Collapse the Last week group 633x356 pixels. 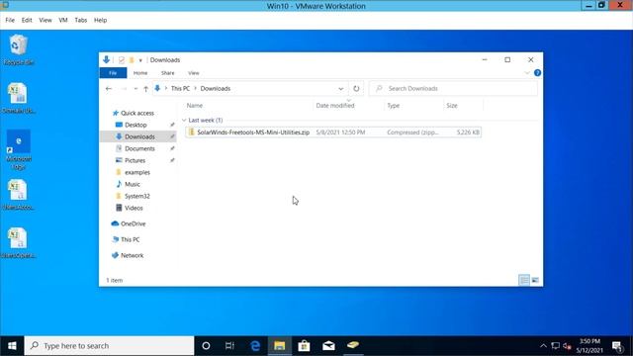point(184,121)
